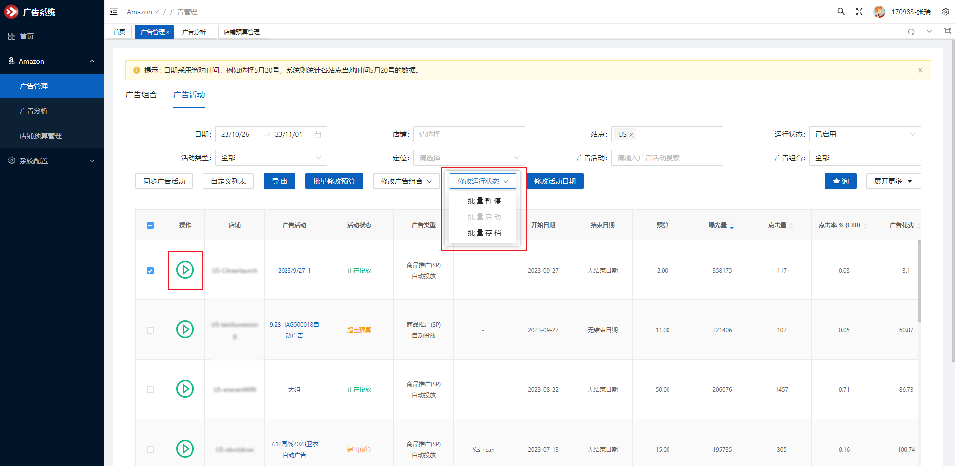Image resolution: width=955 pixels, height=466 pixels.
Task: Open calendar icon in date range field
Action: tap(318, 134)
